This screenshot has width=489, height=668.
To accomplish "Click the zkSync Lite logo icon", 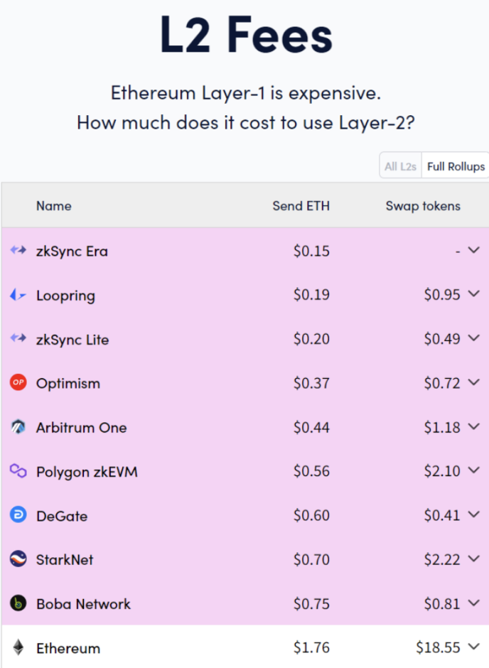I will tap(18, 338).
